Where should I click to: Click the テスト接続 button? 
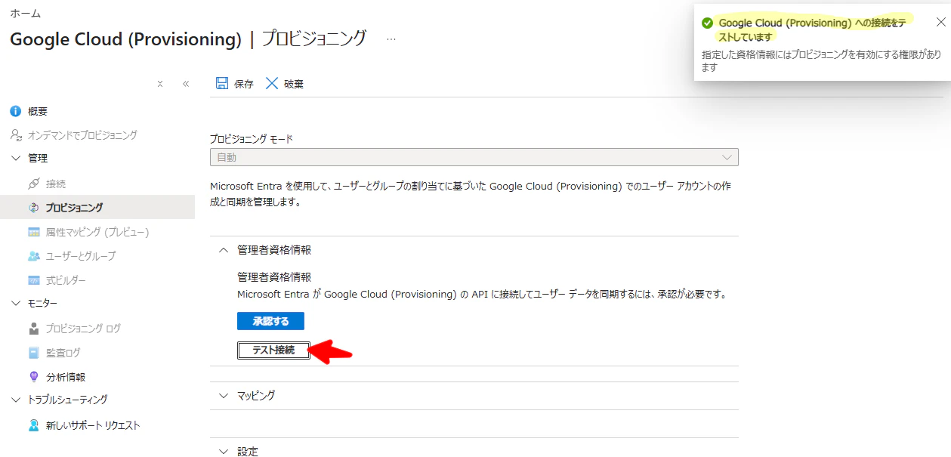pyautogui.click(x=273, y=350)
